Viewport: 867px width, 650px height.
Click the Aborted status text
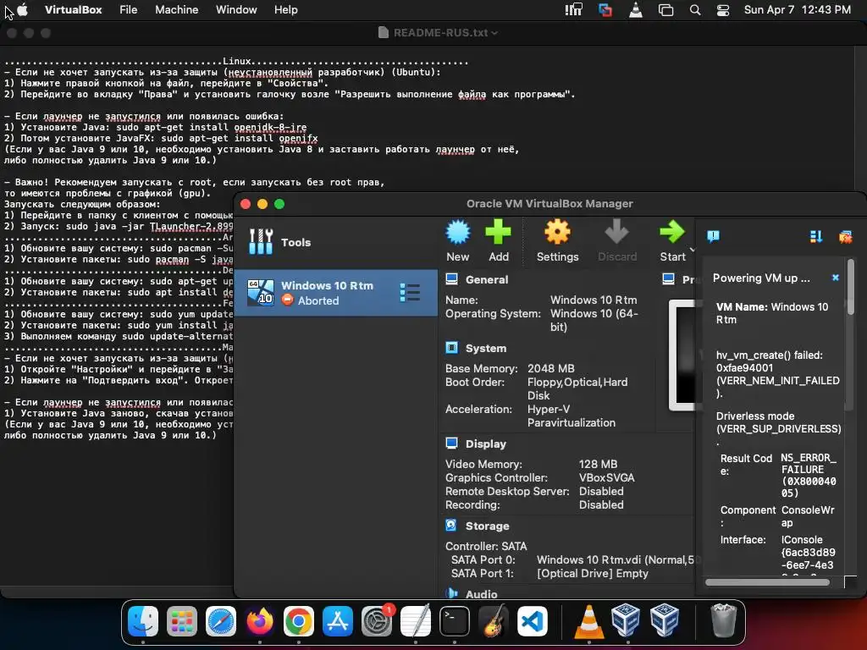click(x=318, y=300)
